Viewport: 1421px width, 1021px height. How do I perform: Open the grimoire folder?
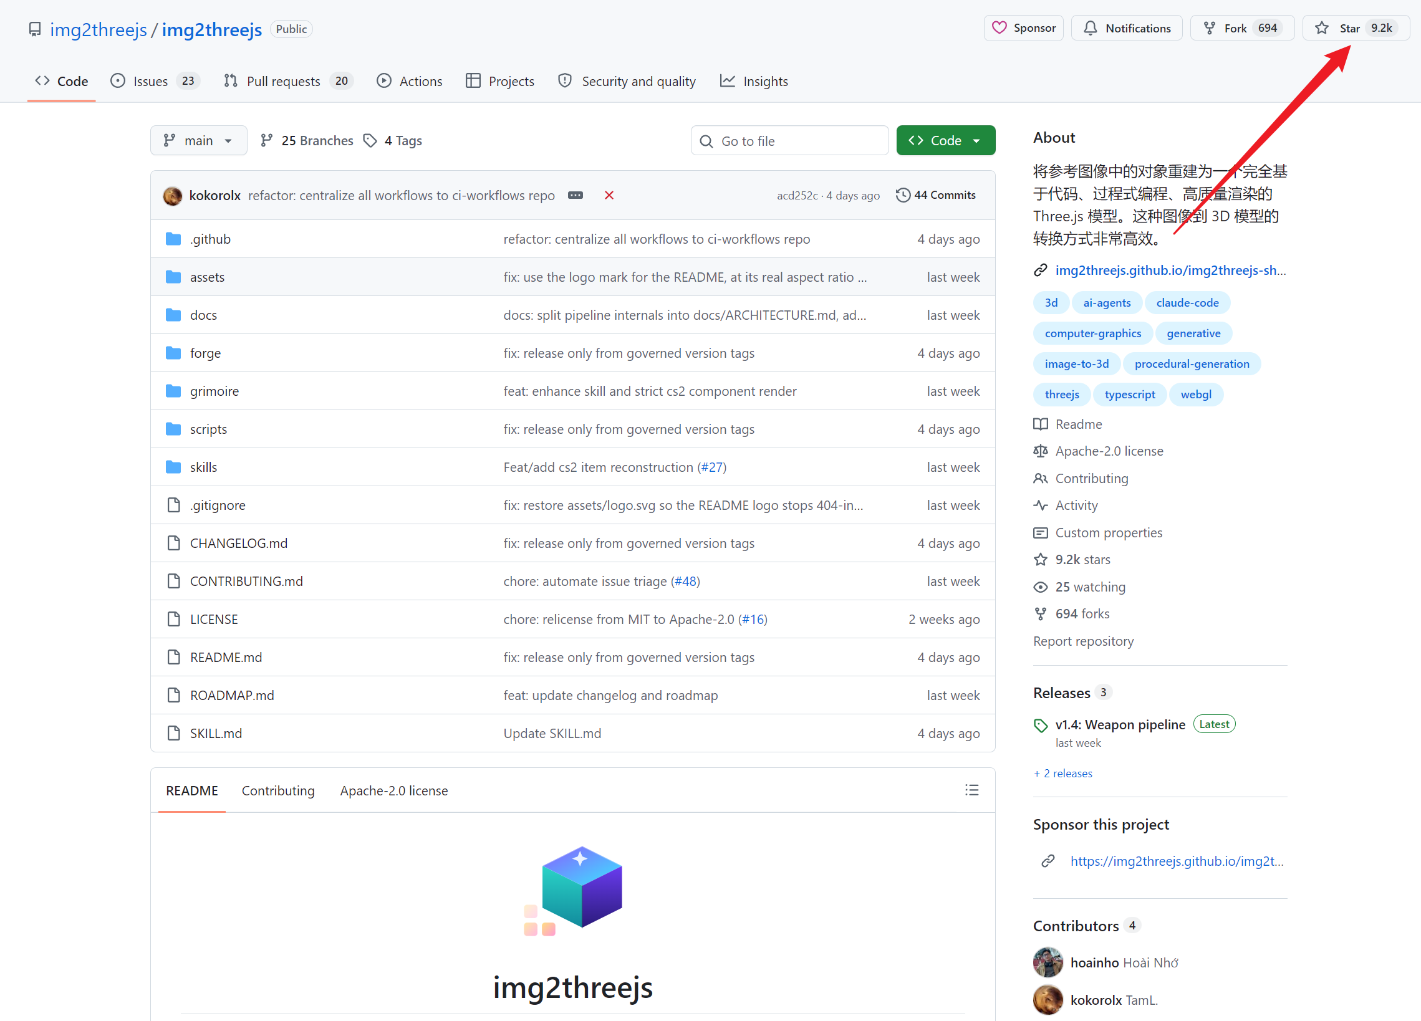pyautogui.click(x=214, y=391)
